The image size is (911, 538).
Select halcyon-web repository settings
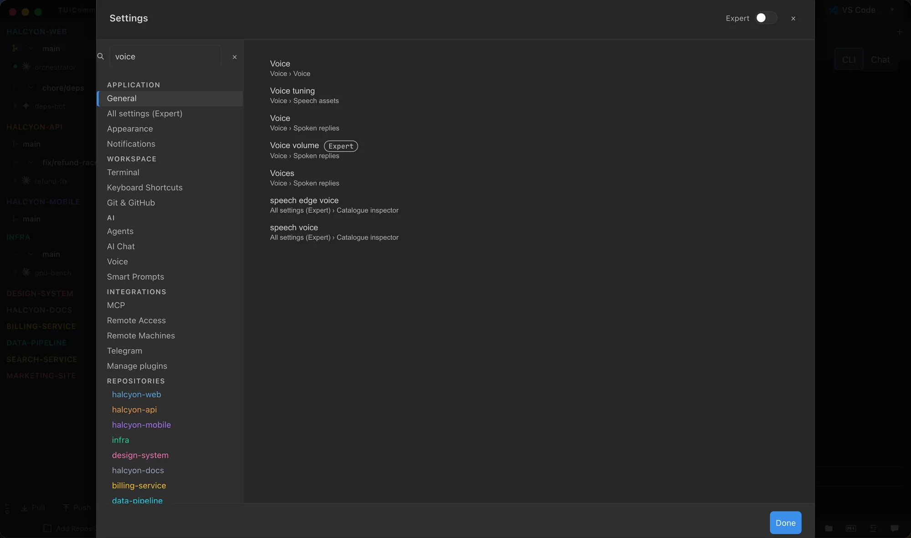[x=170, y=395]
